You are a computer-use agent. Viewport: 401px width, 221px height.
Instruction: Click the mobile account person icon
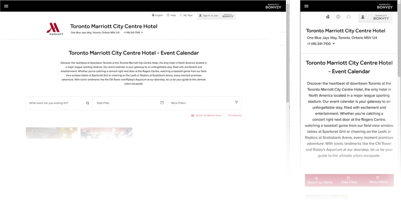363,17
